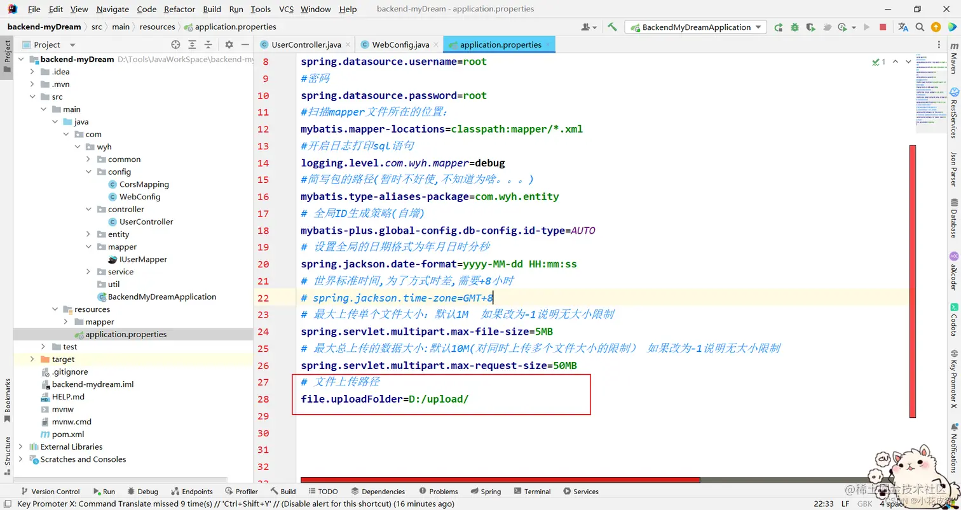Expand the entity package
The width and height of the screenshot is (961, 510).
click(88, 234)
